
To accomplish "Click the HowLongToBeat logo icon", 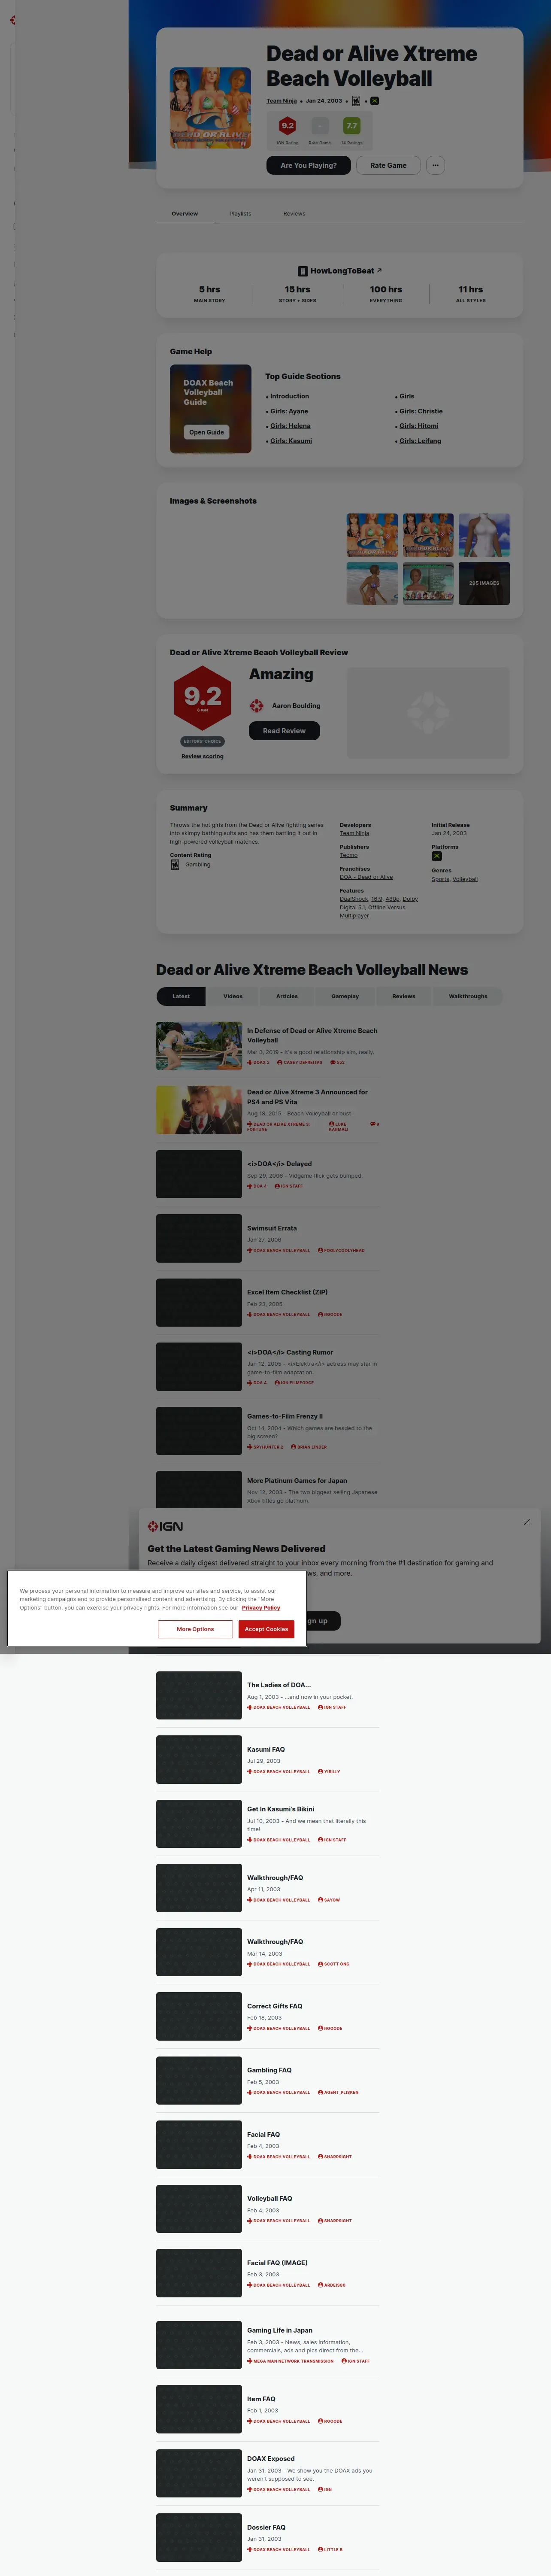I will [x=303, y=271].
